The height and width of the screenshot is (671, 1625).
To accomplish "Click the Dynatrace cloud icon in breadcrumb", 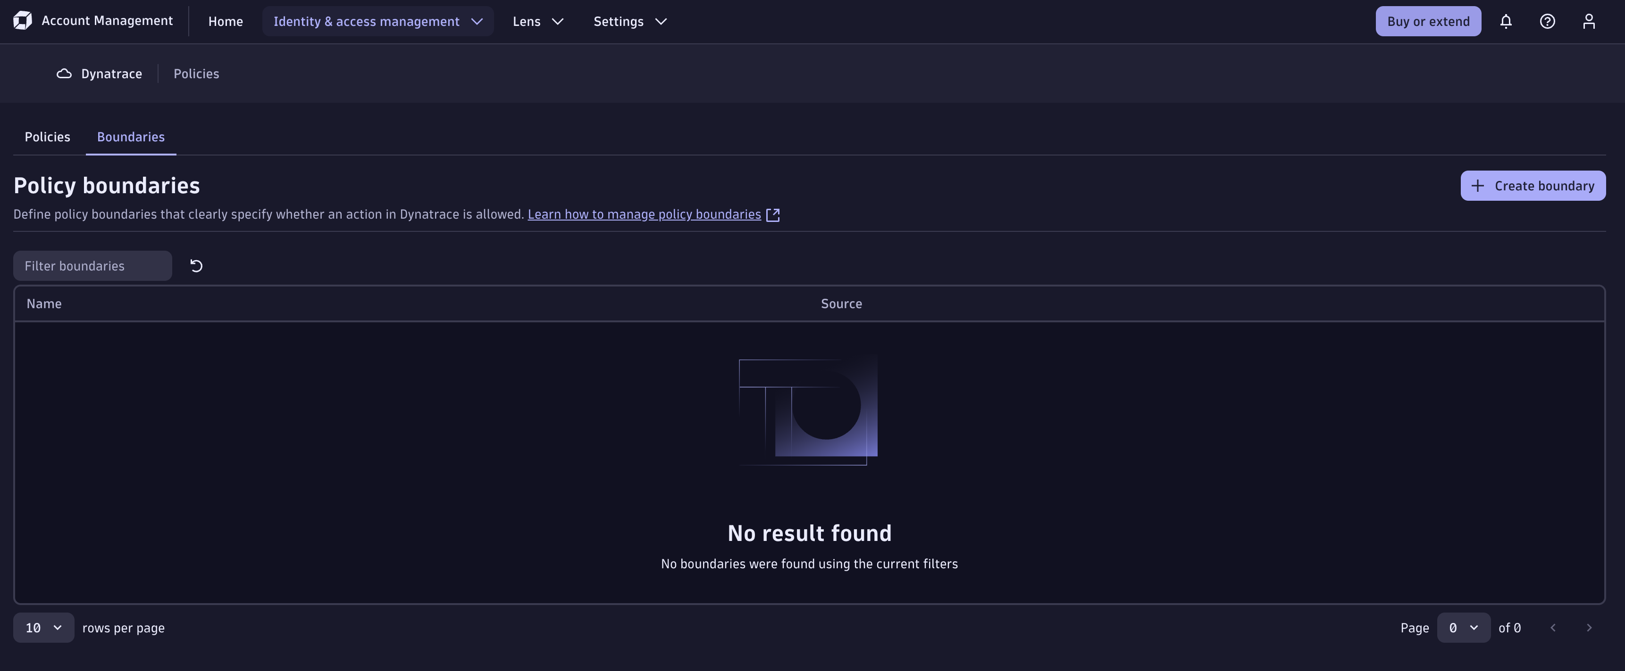I will tap(64, 74).
